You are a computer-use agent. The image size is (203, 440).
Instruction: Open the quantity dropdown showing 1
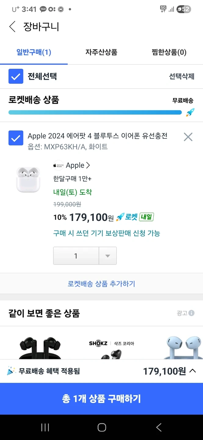(107, 256)
